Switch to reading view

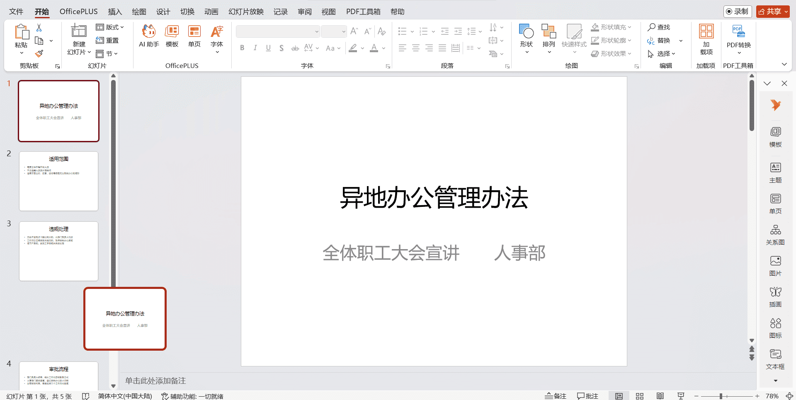tap(660, 396)
